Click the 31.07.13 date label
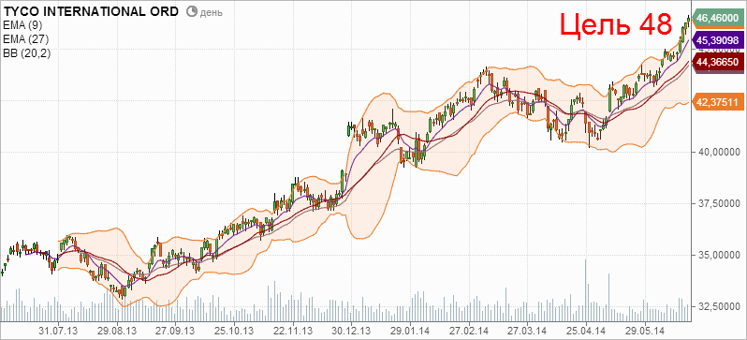Screen dimensions: 747x340 pyautogui.click(x=59, y=330)
